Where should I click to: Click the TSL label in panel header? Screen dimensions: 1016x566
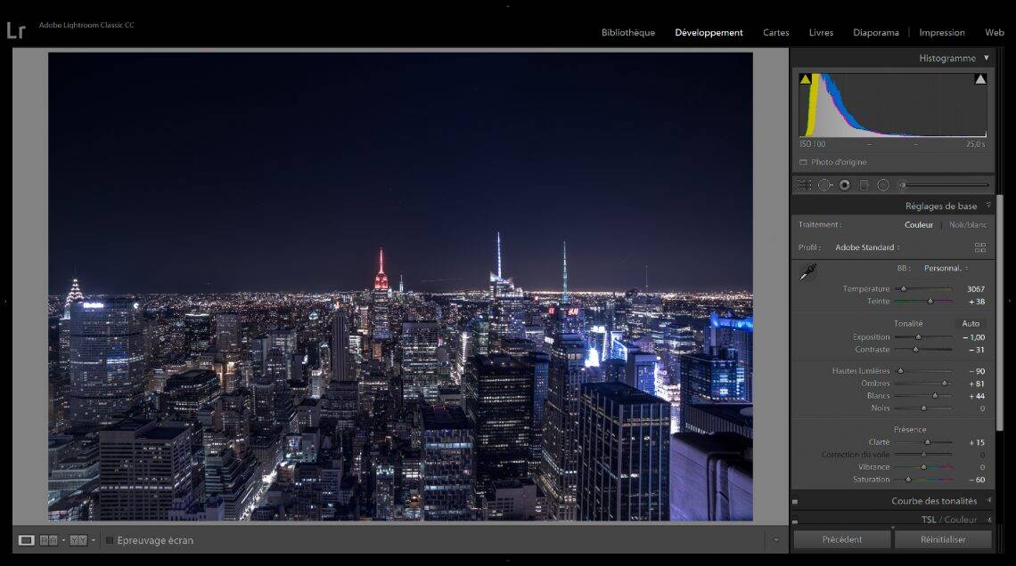click(929, 520)
